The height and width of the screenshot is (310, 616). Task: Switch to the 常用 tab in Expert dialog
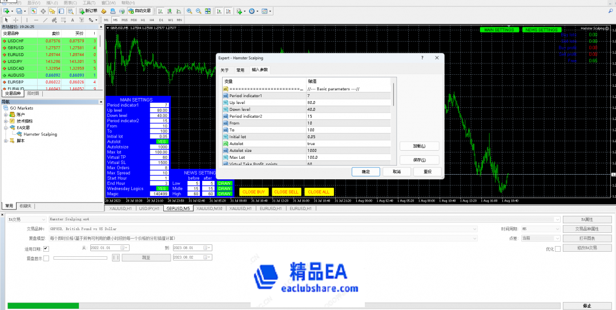coord(240,70)
